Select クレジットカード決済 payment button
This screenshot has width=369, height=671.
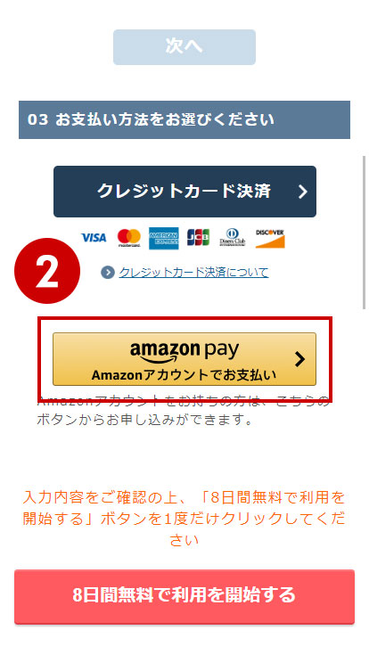184,192
